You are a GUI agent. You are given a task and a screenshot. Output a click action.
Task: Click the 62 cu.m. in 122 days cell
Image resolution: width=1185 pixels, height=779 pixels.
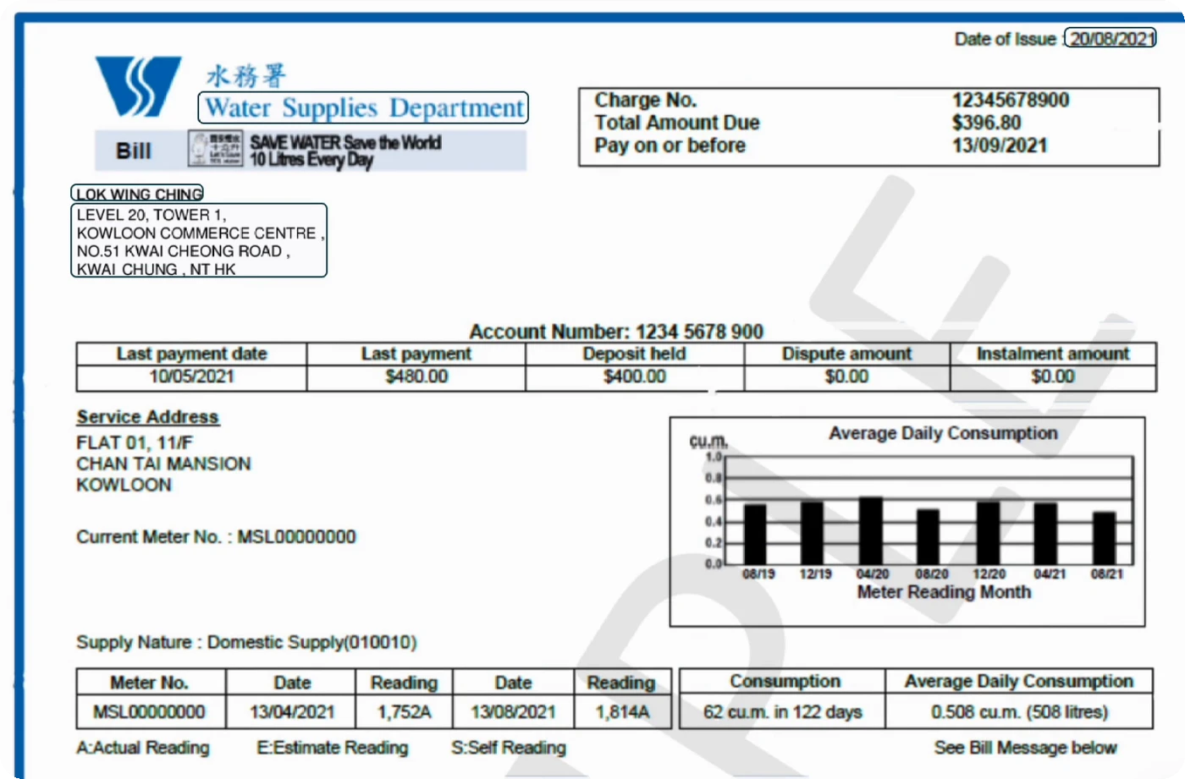coord(783,712)
